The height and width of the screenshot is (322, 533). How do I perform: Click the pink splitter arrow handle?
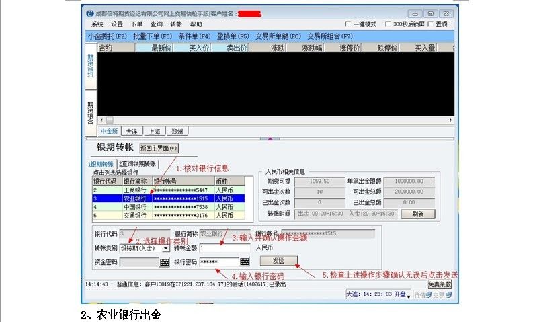(269, 138)
